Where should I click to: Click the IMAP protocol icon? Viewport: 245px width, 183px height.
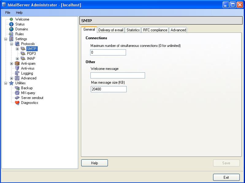23,59
